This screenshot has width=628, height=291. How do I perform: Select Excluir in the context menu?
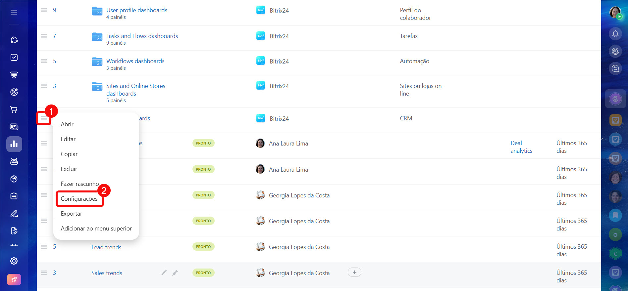[69, 169]
